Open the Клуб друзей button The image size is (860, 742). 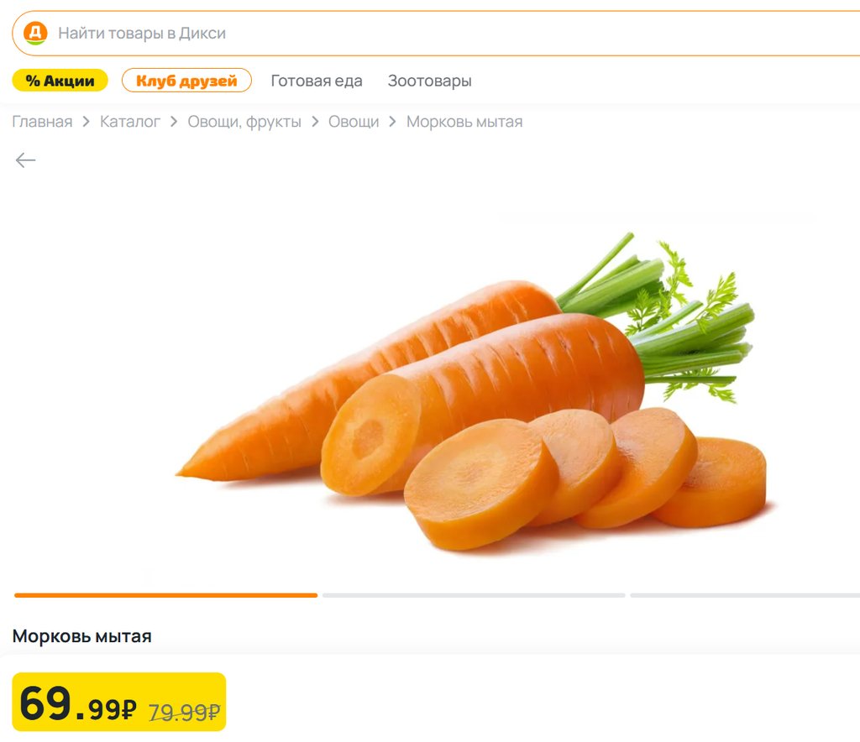(x=186, y=81)
